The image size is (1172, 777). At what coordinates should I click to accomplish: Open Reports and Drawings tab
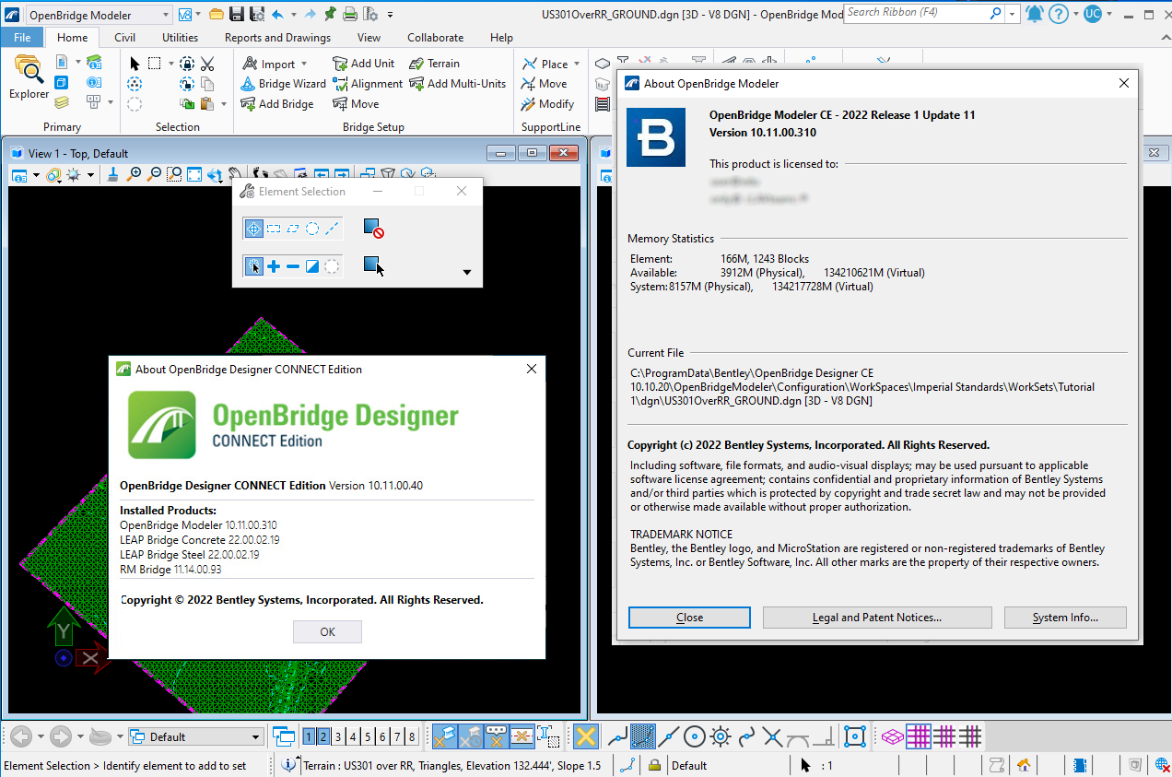pyautogui.click(x=277, y=38)
